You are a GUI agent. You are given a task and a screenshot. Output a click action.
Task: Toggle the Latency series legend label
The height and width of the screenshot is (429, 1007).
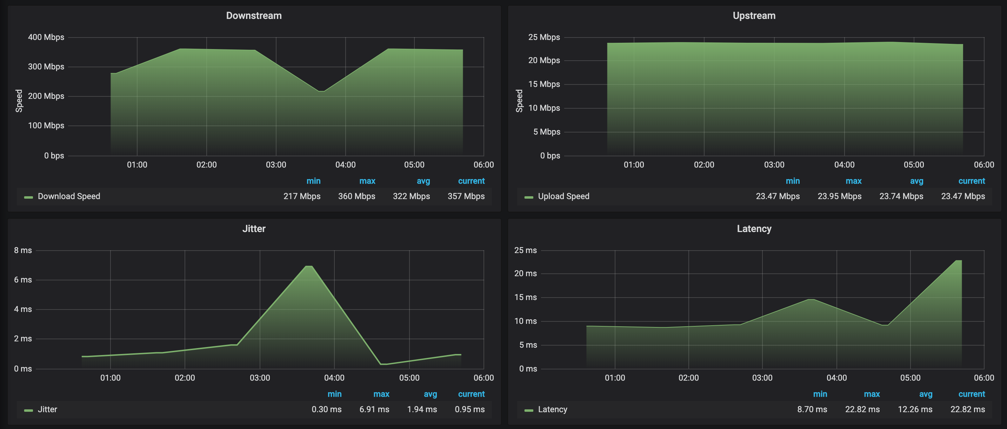[x=552, y=409]
